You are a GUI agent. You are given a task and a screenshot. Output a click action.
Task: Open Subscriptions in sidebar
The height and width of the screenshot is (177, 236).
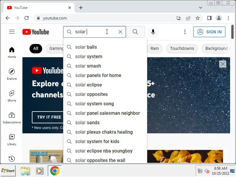point(12,118)
